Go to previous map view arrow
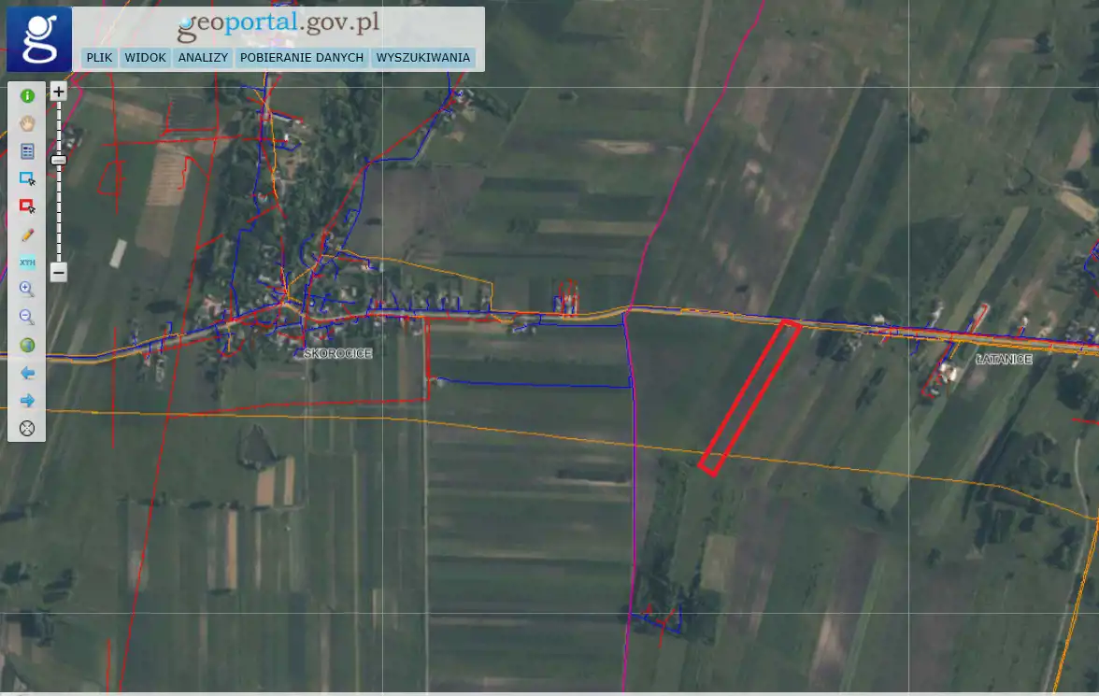The width and height of the screenshot is (1099, 696). pos(27,374)
